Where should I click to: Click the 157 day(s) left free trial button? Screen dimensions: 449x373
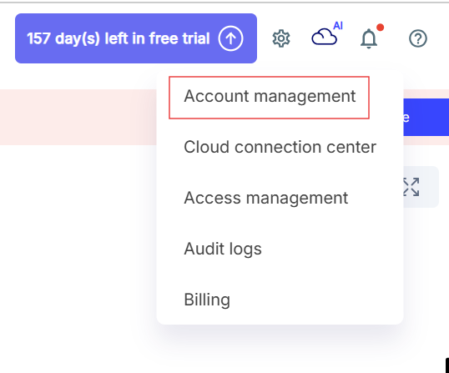click(136, 38)
